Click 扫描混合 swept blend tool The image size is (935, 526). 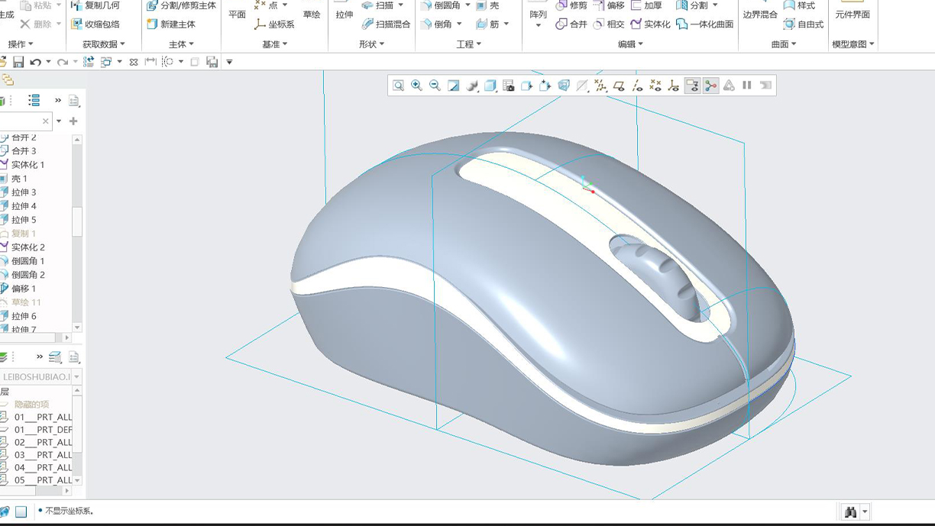point(386,24)
